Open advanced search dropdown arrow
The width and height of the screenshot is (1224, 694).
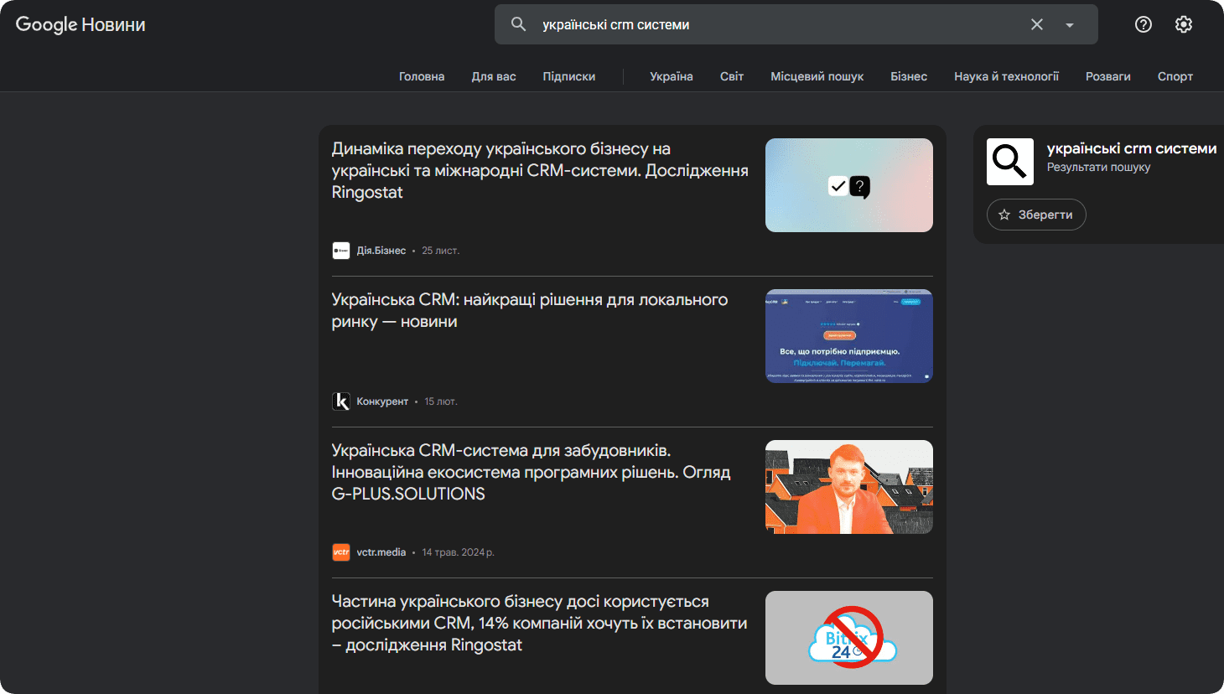click(x=1070, y=25)
